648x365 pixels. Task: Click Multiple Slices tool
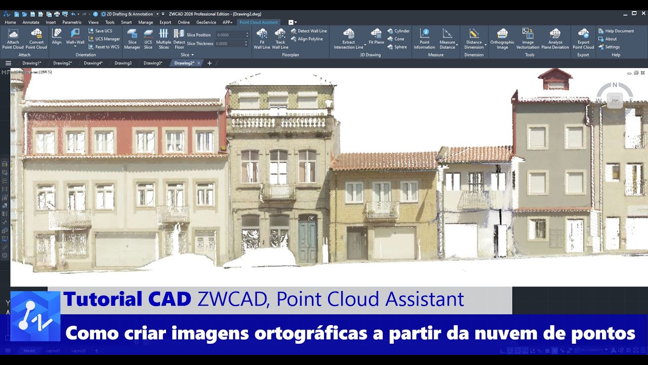(164, 39)
